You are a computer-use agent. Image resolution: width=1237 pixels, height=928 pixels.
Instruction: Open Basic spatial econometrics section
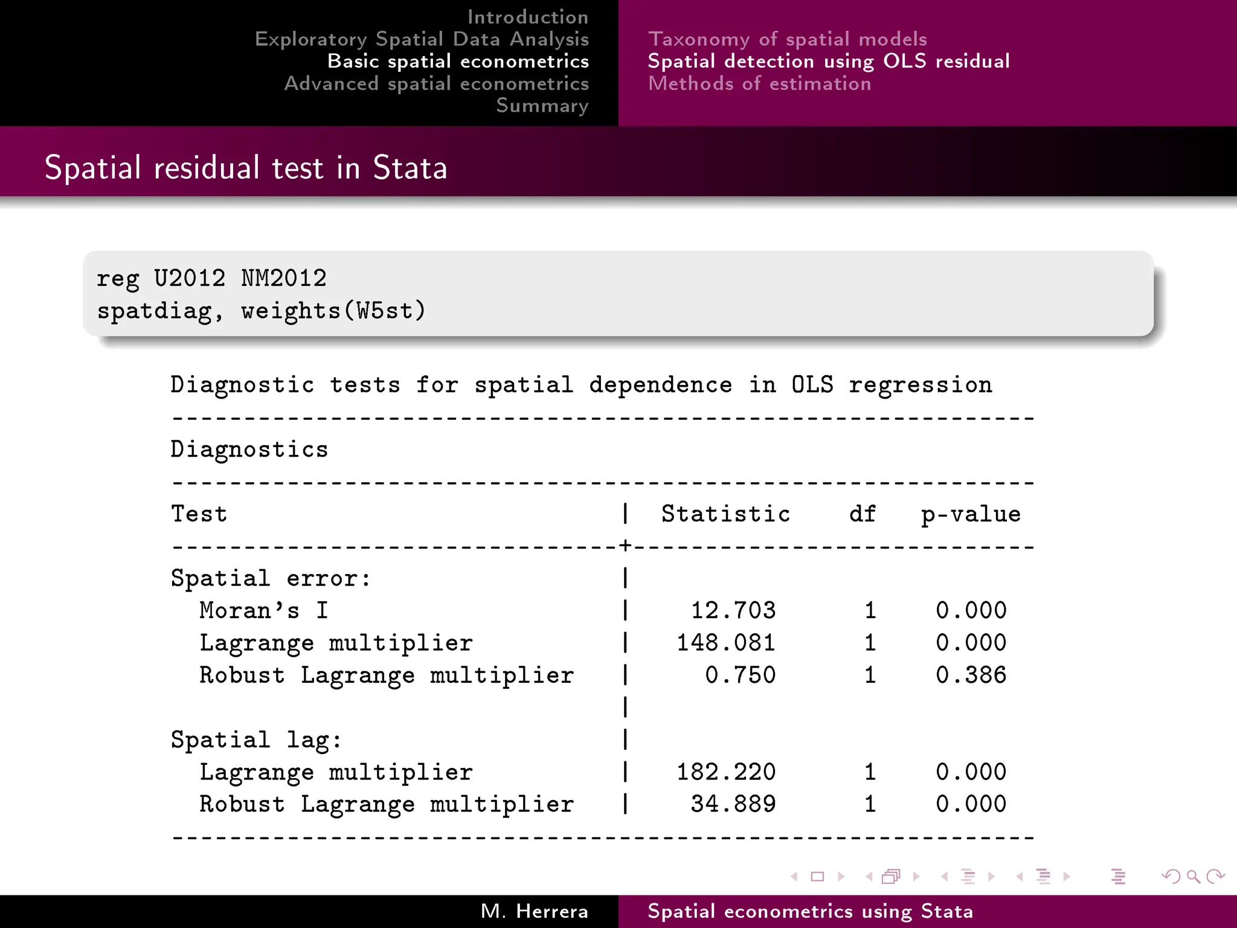point(458,61)
